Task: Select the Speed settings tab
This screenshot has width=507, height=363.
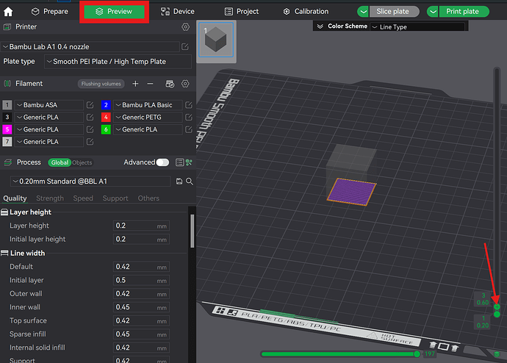Action: (83, 198)
